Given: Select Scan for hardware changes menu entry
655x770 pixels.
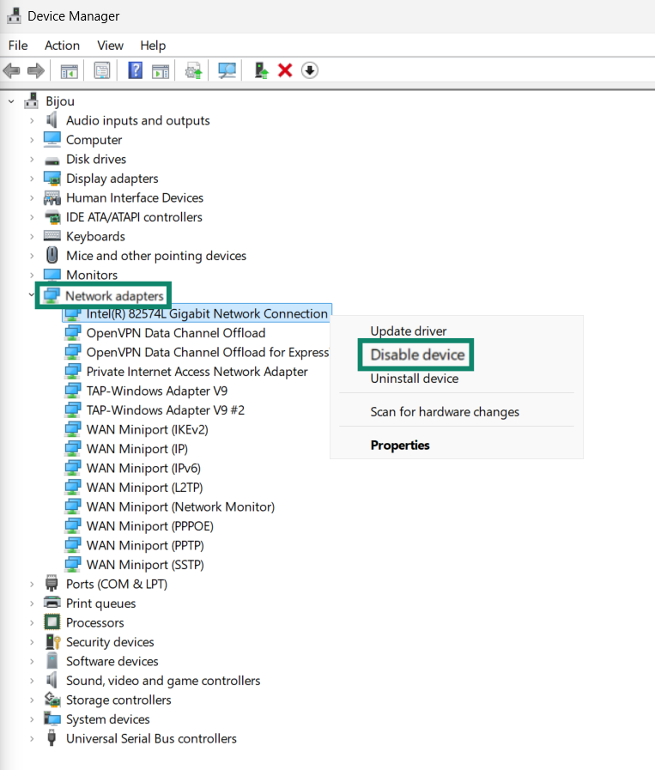Looking at the screenshot, I should 445,411.
